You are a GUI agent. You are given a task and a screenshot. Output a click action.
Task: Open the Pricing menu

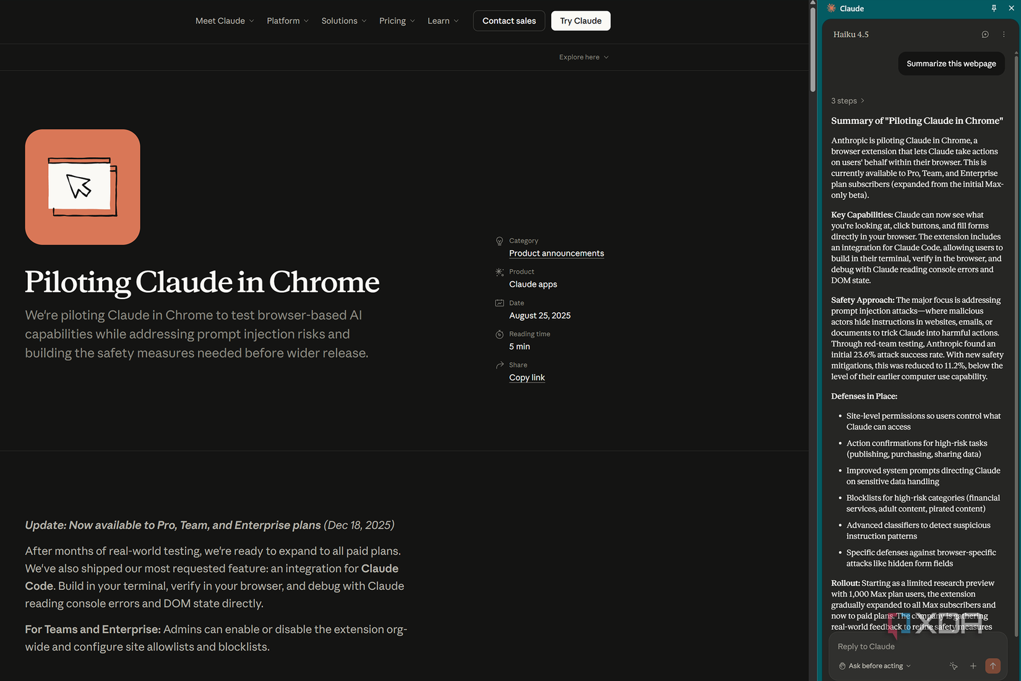pyautogui.click(x=396, y=20)
